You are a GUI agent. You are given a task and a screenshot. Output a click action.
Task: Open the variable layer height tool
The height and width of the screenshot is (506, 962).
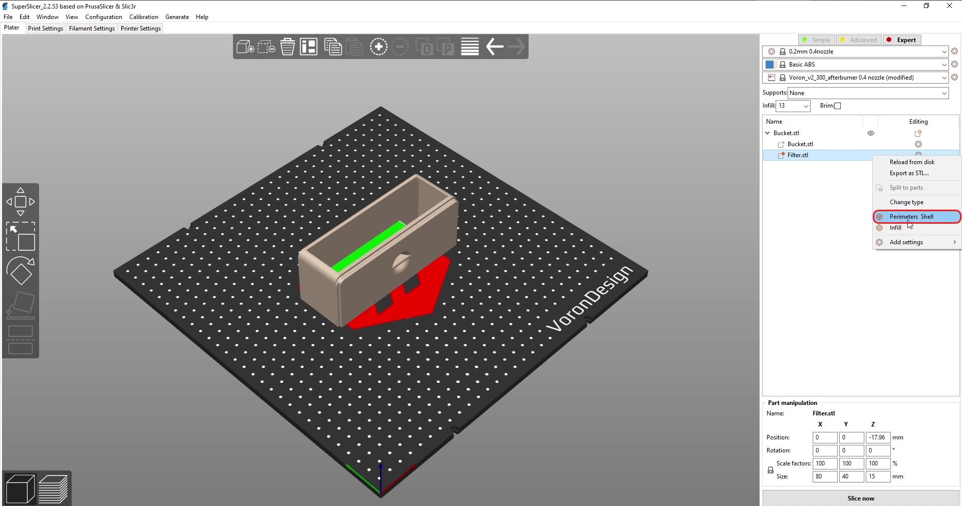pos(469,47)
